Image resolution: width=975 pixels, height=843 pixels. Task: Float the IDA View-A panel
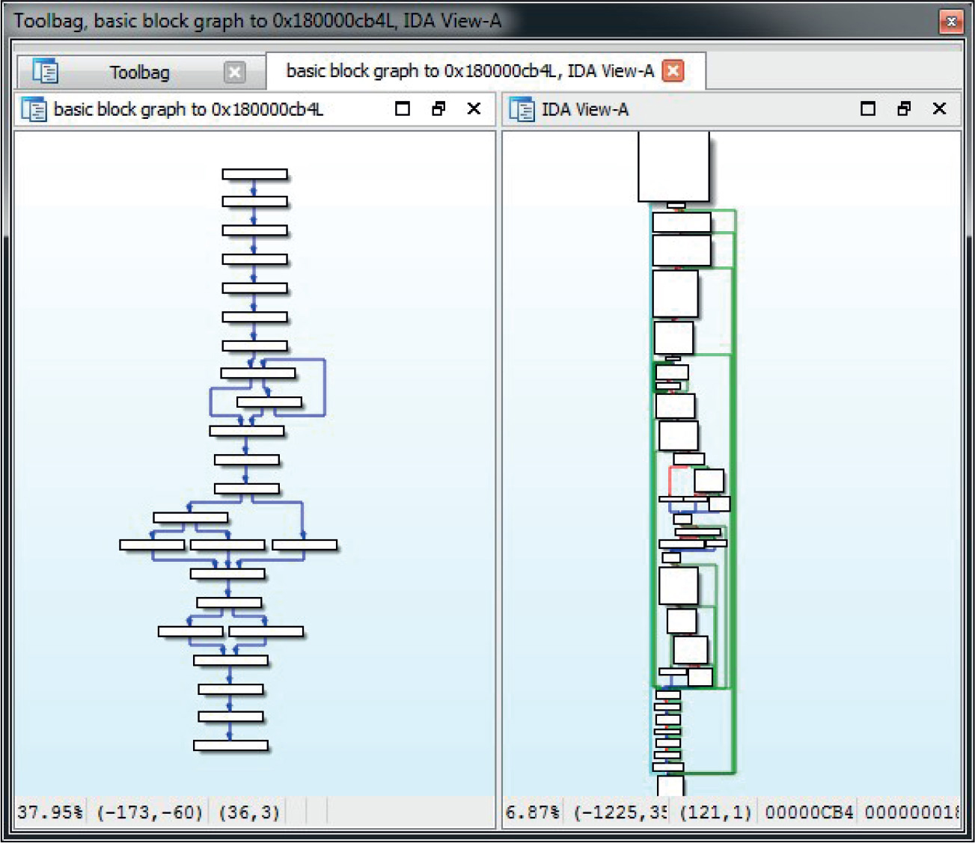[904, 109]
